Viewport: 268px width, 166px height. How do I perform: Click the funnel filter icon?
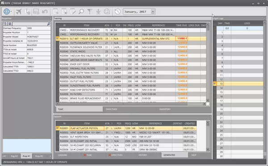tap(90, 12)
